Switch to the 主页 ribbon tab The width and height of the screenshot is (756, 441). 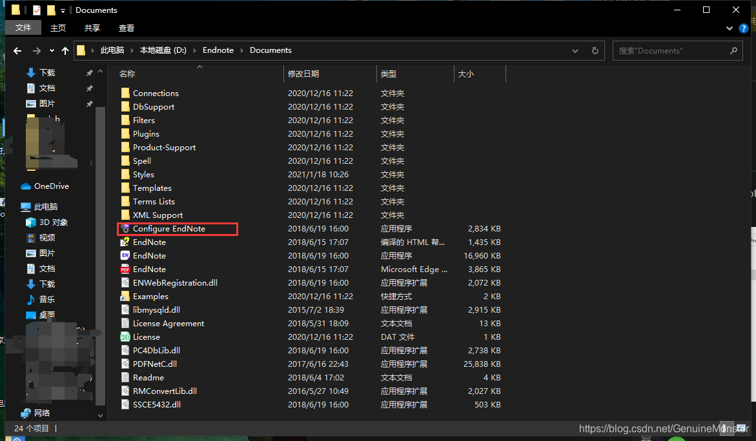(58, 28)
